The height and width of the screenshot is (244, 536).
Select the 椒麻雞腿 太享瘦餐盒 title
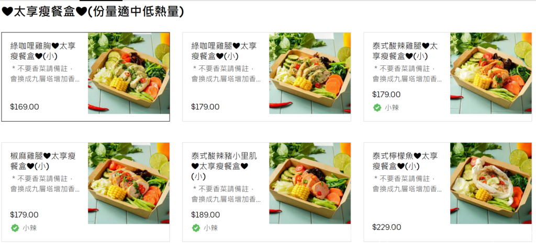pos(43,161)
